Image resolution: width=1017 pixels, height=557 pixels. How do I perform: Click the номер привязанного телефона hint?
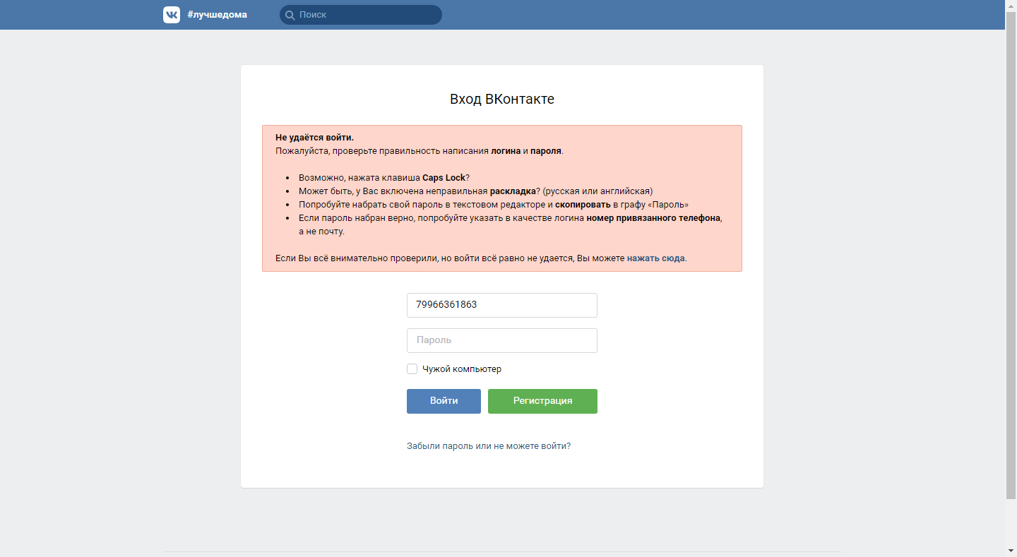coord(653,218)
